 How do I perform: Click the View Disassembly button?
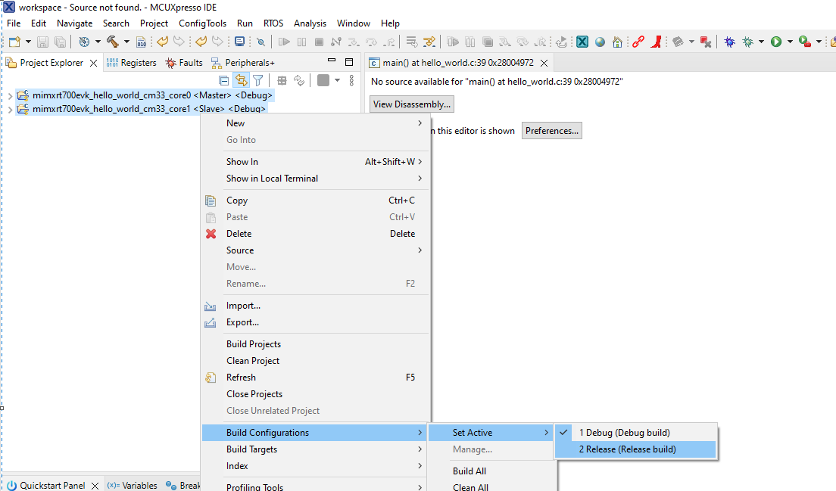pyautogui.click(x=412, y=104)
